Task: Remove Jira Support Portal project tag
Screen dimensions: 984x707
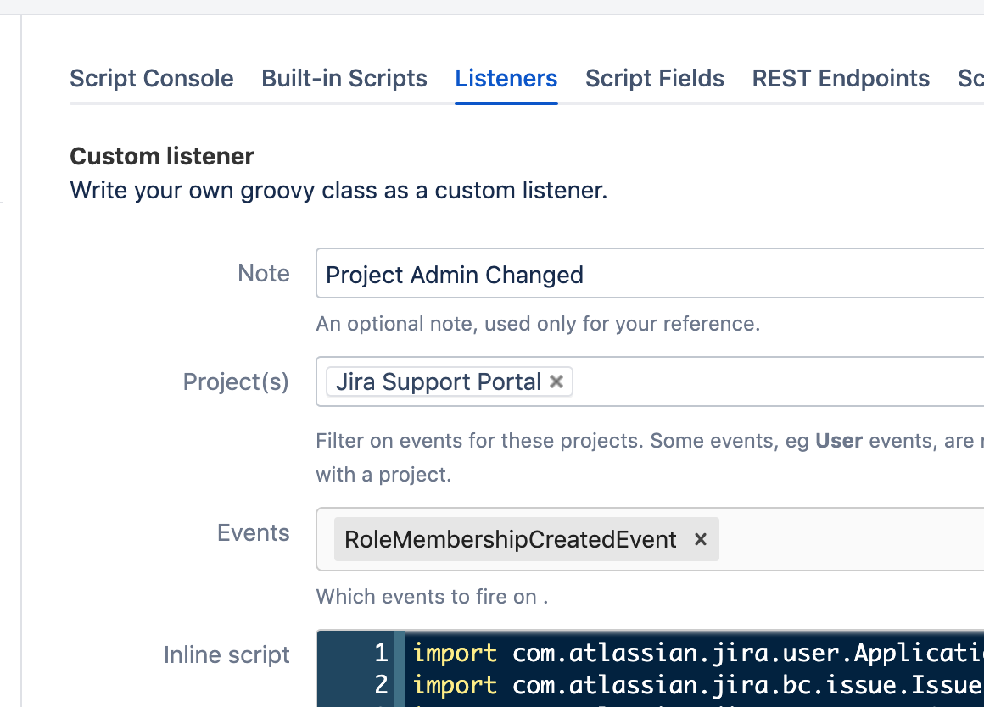Action: coord(556,381)
